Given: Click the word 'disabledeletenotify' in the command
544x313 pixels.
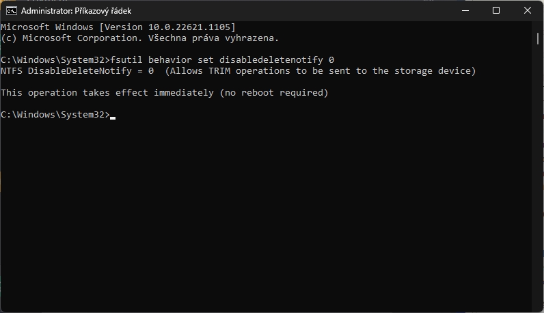Looking at the screenshot, I should (x=271, y=60).
